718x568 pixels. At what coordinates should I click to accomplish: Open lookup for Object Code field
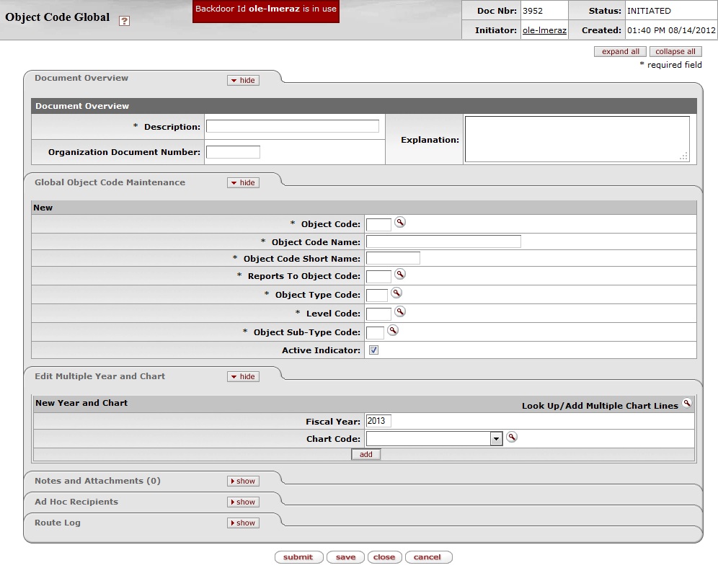(400, 223)
